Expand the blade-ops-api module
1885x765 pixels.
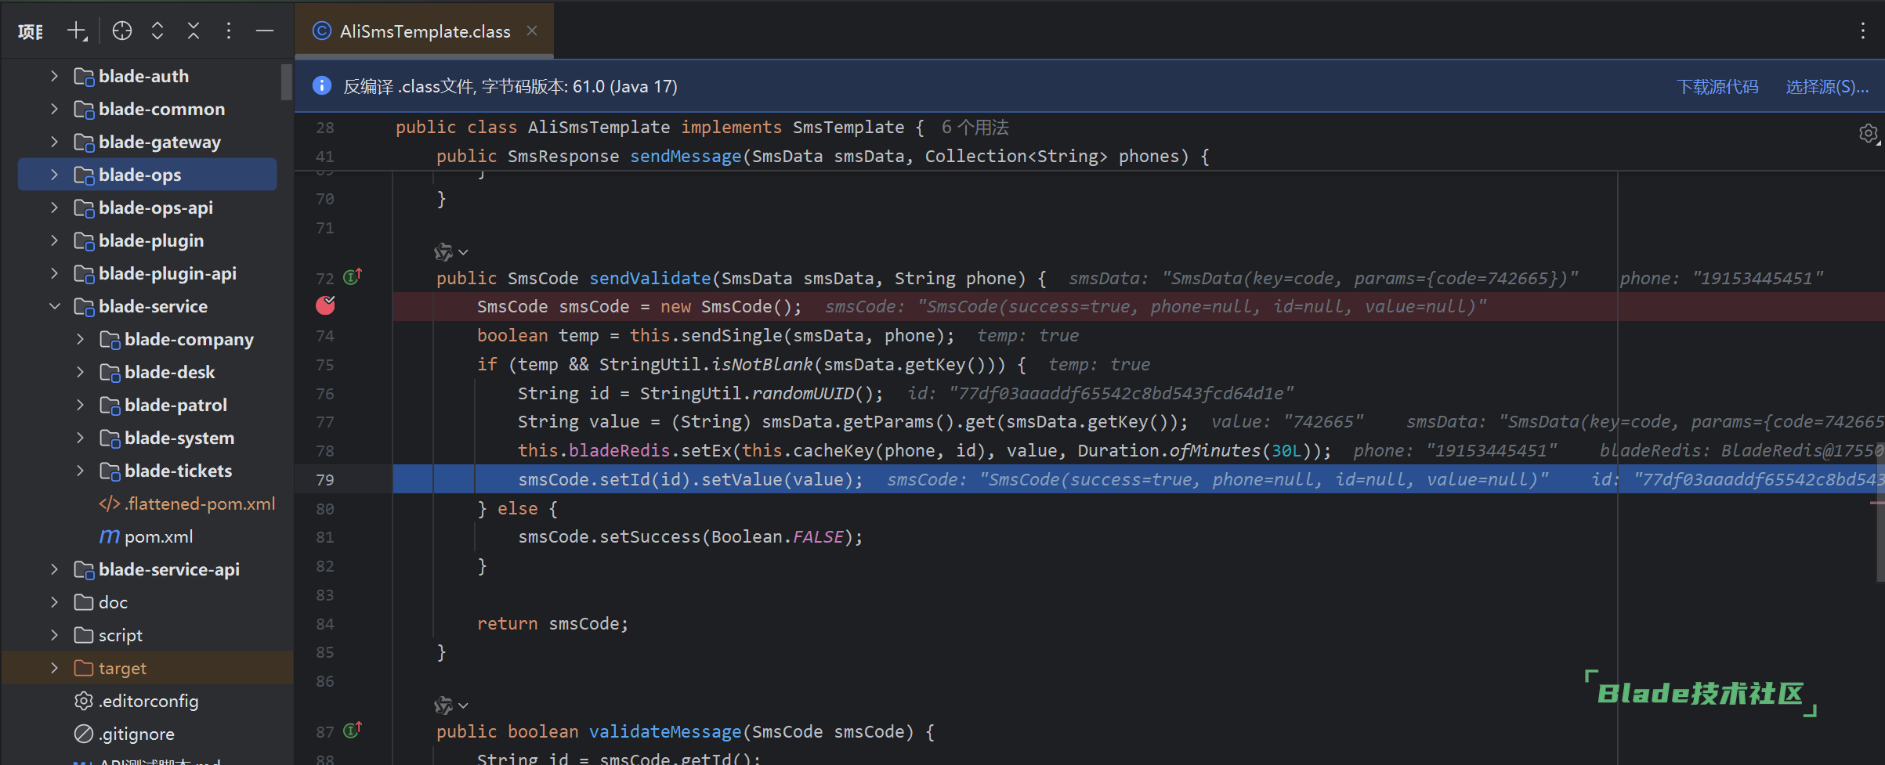[x=54, y=207]
